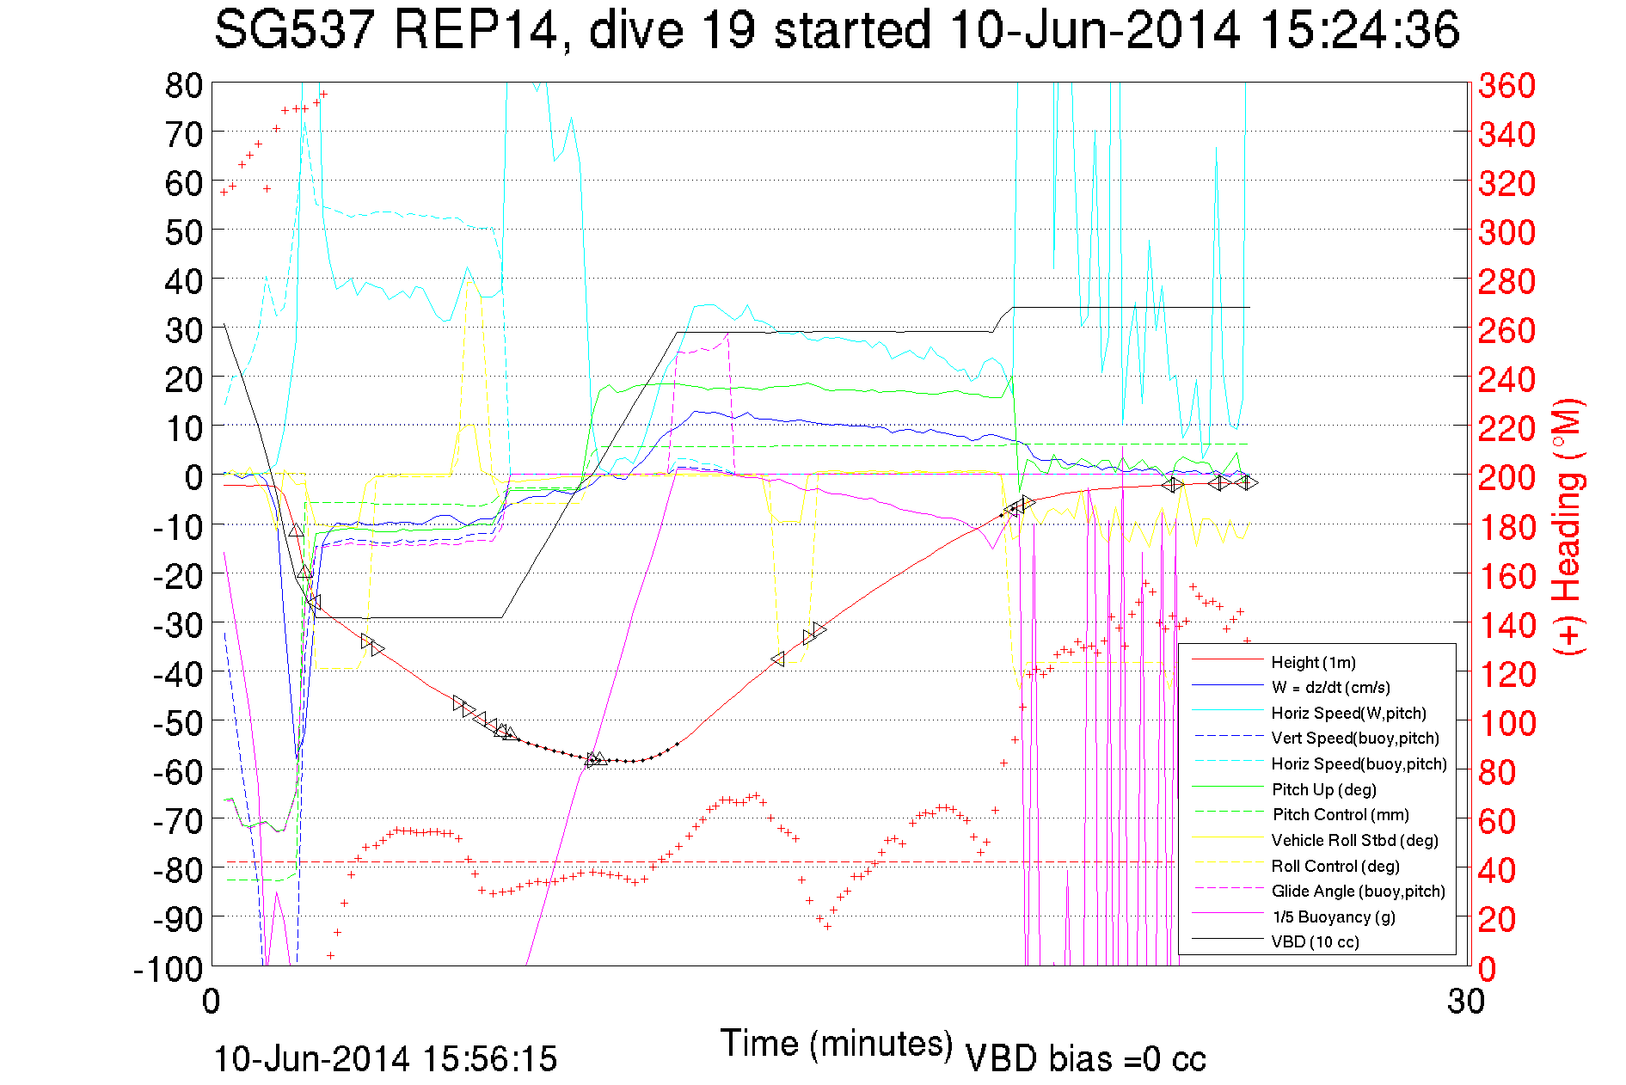The width and height of the screenshot is (1626, 1085).
Task: Click the red '(+) Heading (°M)' axis label
Action: [x=1568, y=526]
